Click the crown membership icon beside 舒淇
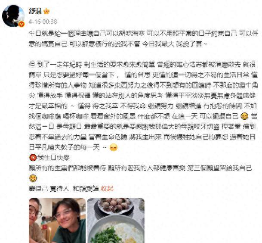Screen dimensions: 262x243 pyautogui.click(x=46, y=11)
